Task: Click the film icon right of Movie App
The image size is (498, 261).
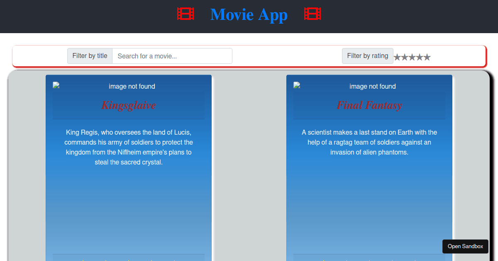Action: [312, 14]
